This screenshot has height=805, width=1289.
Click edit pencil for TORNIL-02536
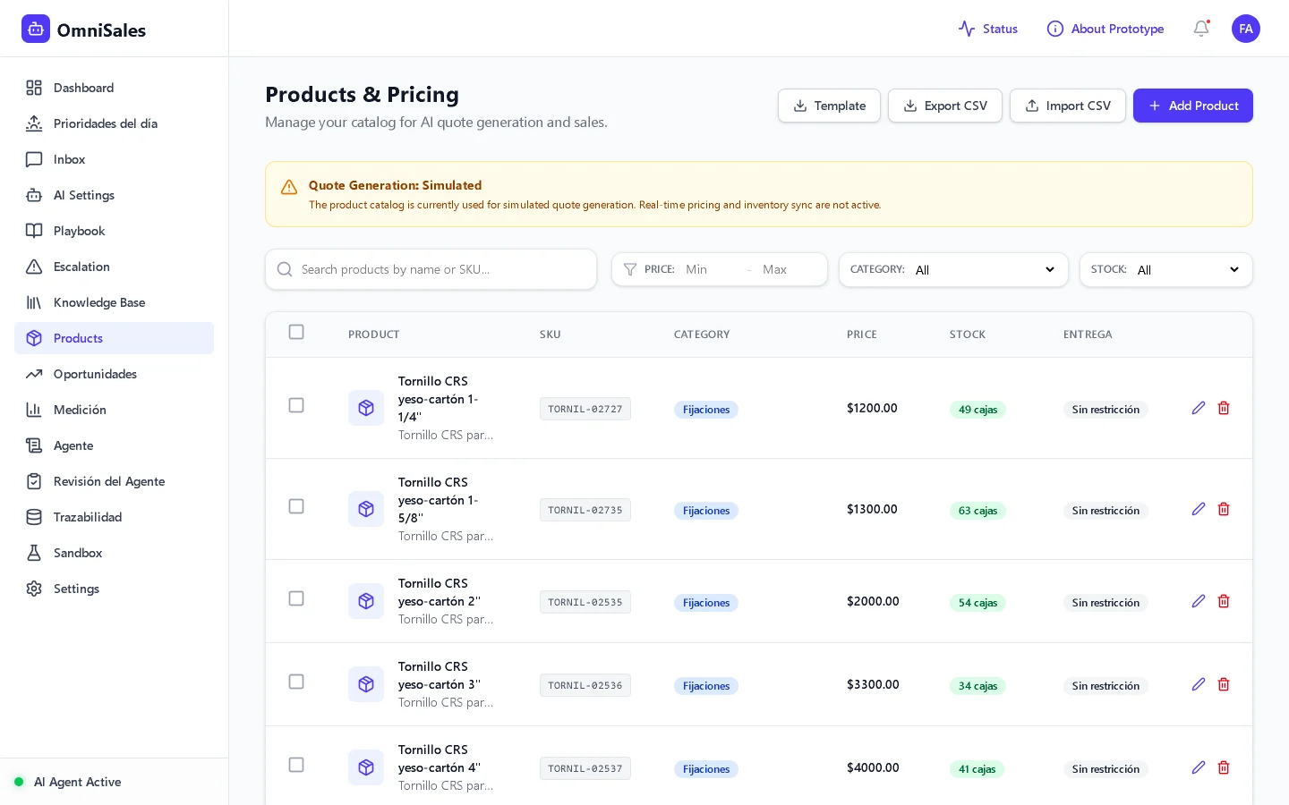[1199, 684]
